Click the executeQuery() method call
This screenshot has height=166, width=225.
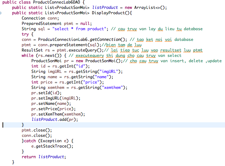(85, 50)
